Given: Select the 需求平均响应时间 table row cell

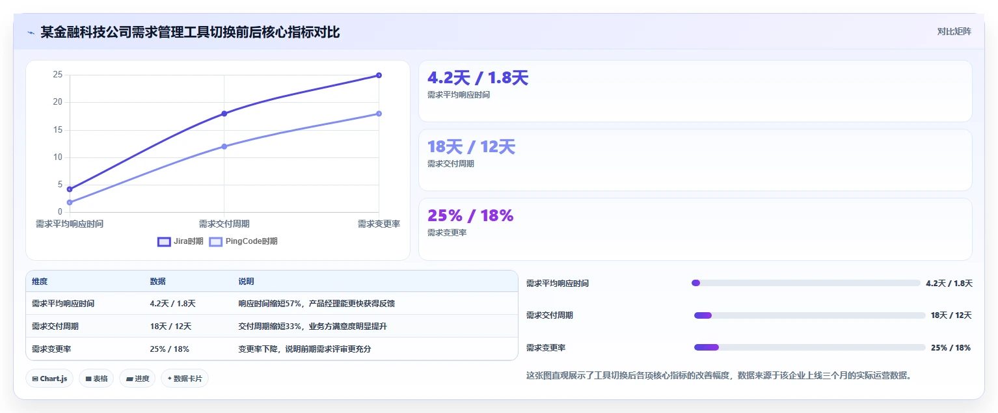Looking at the screenshot, I should click(x=63, y=304).
